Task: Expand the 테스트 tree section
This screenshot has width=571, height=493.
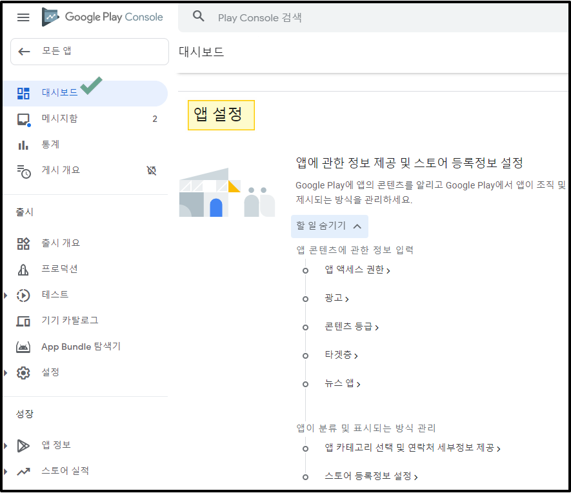Action: [6, 295]
